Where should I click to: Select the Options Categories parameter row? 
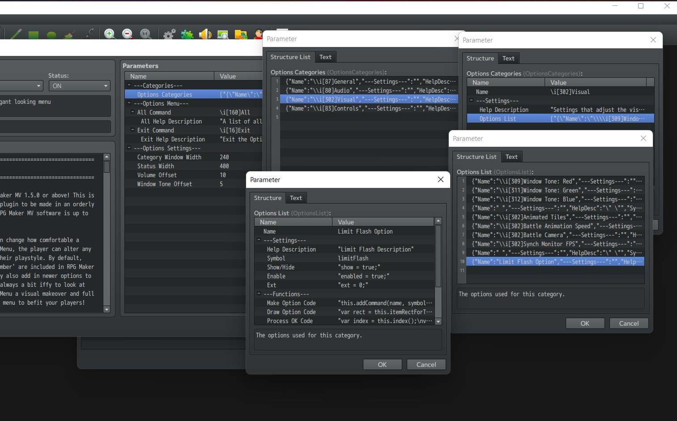click(194, 94)
